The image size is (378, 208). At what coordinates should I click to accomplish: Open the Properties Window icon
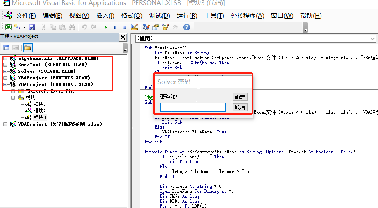coord(156,27)
